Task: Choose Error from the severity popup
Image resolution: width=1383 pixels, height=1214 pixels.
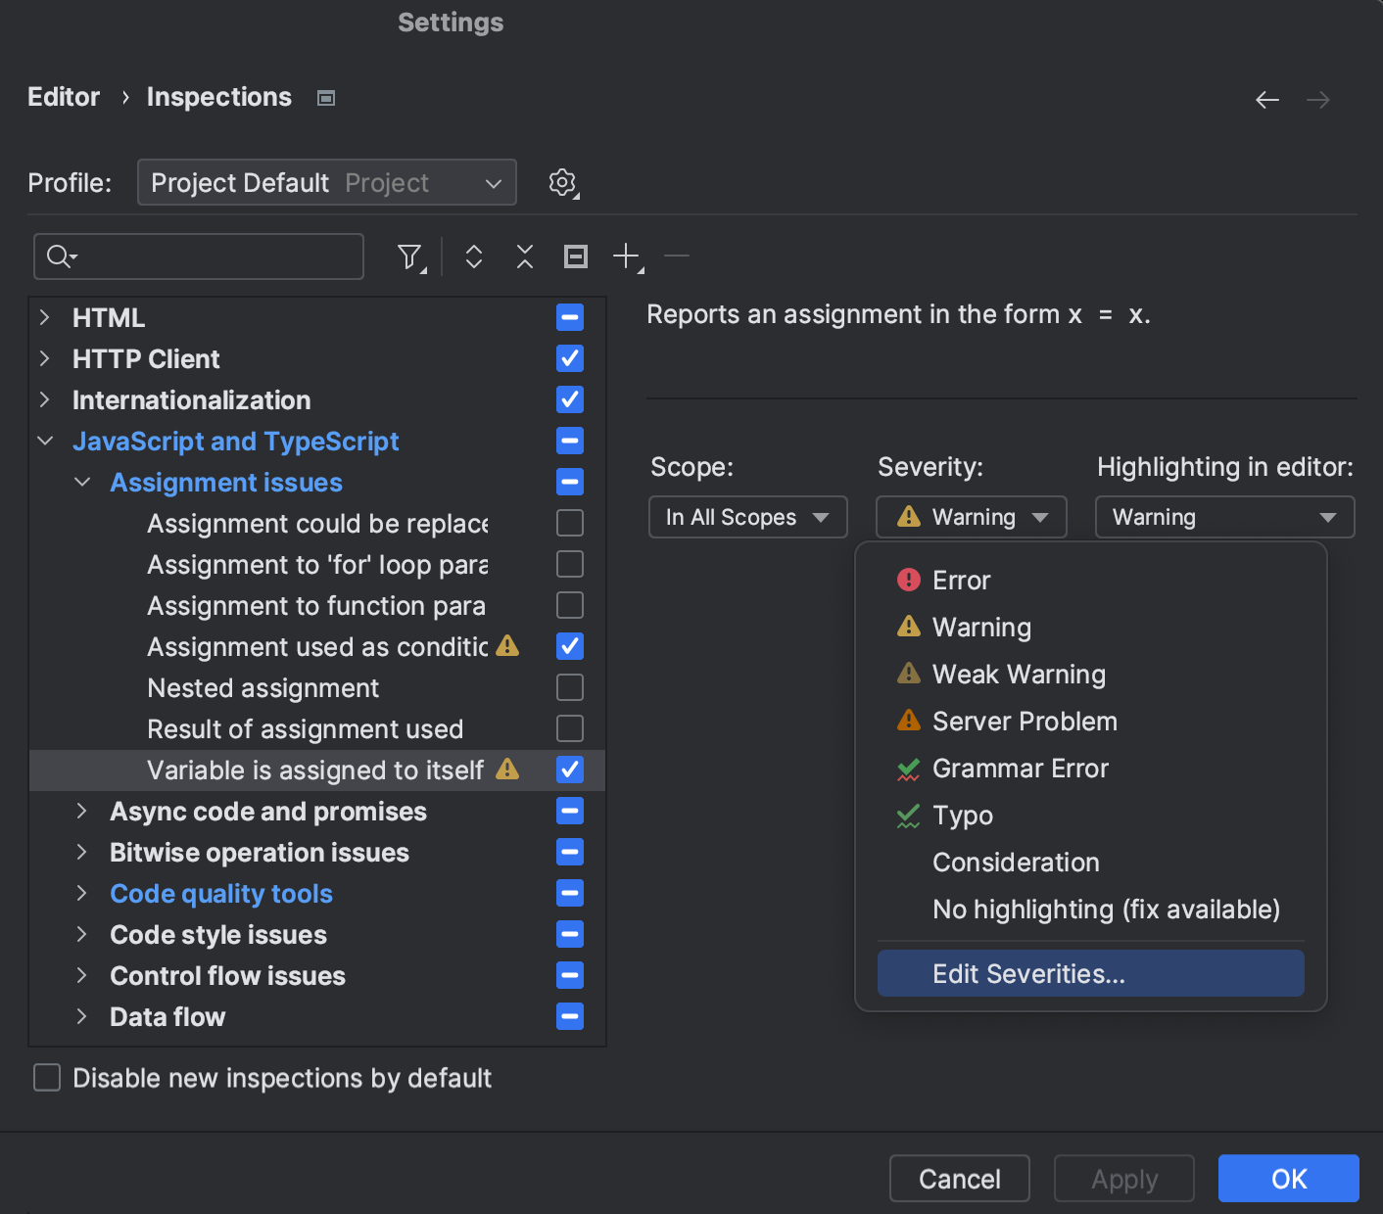Action: pyautogui.click(x=961, y=580)
